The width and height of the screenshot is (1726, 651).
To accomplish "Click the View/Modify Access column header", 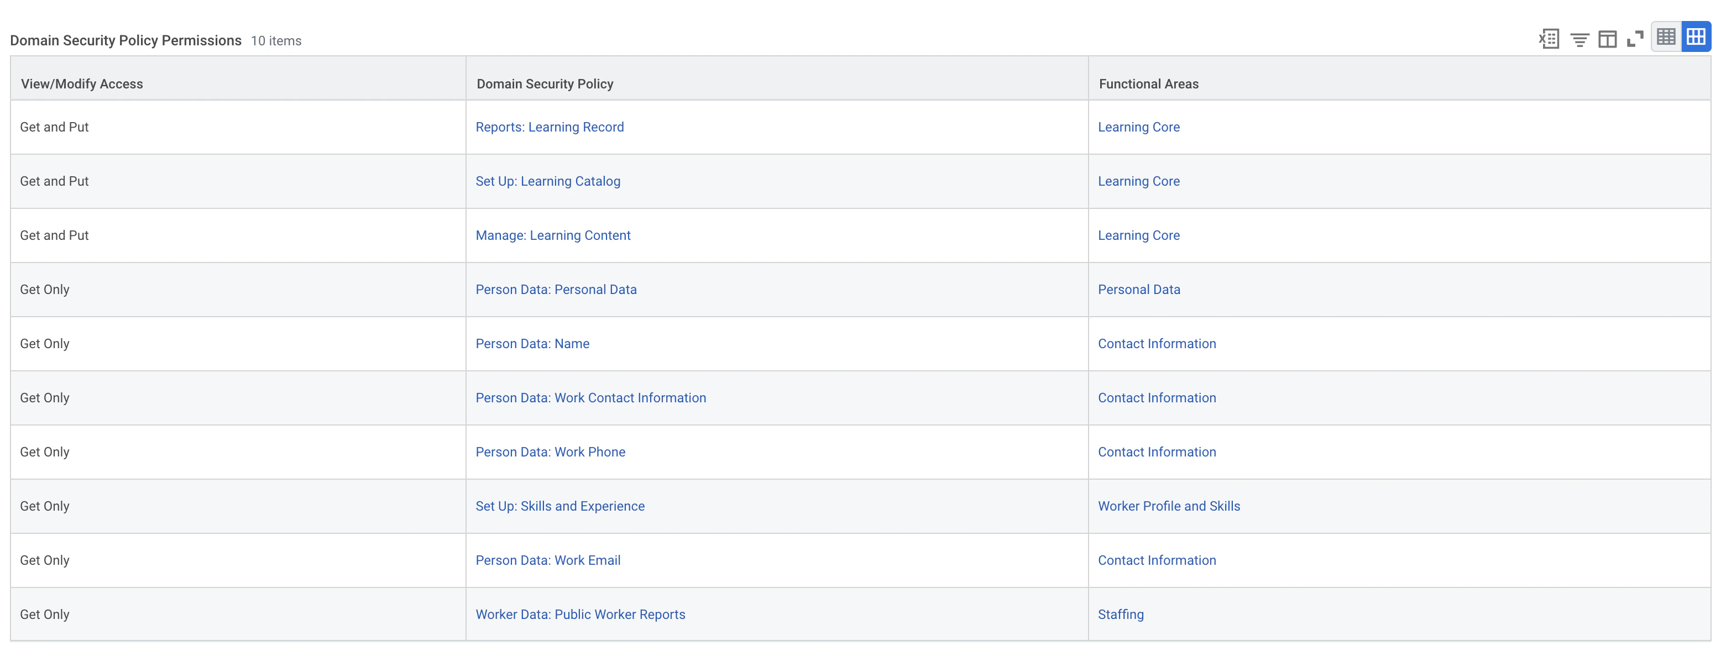I will (82, 83).
